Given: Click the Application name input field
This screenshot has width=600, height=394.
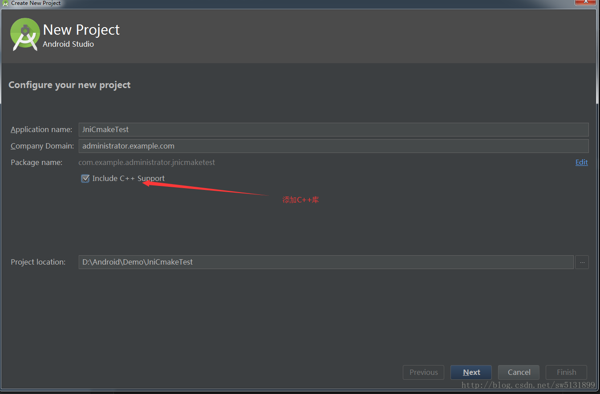Looking at the screenshot, I should pyautogui.click(x=333, y=129).
